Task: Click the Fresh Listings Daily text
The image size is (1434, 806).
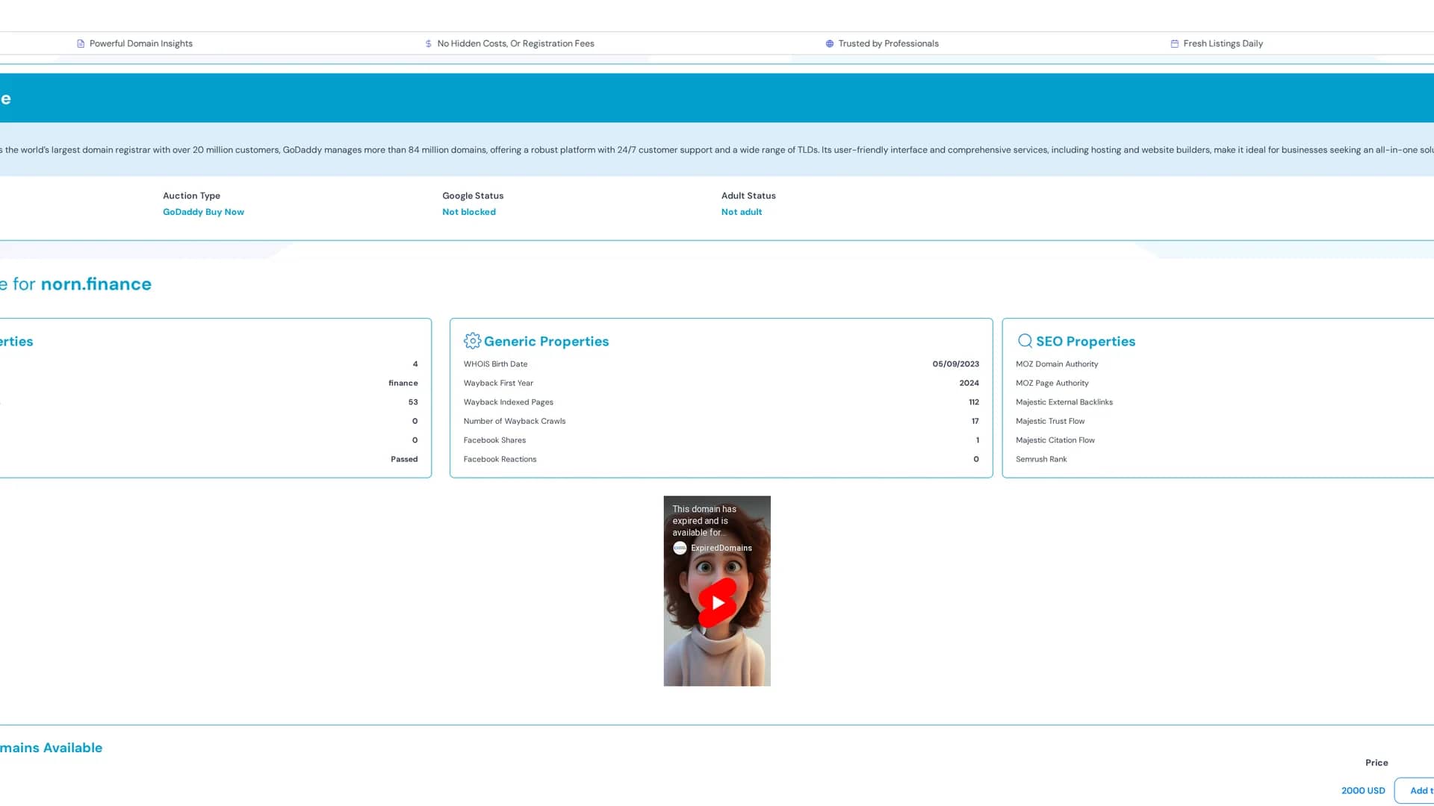Action: tap(1223, 44)
